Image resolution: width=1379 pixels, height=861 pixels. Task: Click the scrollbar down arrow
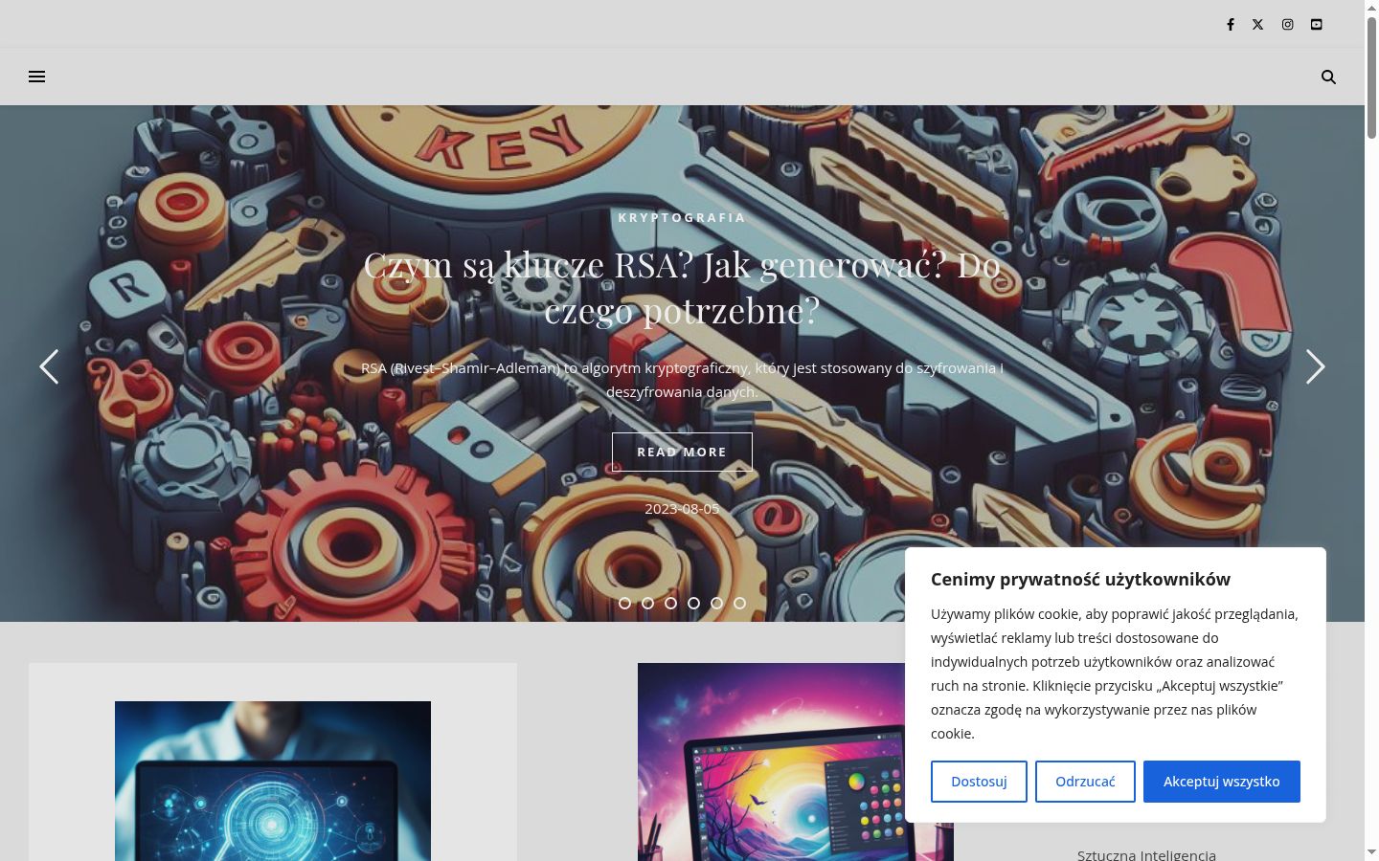click(1371, 852)
